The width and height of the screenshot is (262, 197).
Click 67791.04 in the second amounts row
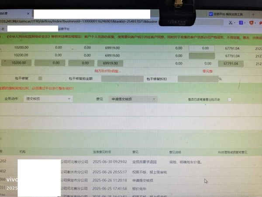tap(232, 56)
